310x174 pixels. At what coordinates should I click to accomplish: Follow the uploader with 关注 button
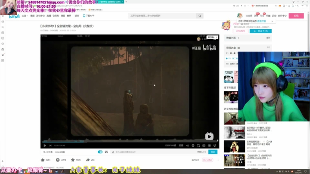point(260,31)
